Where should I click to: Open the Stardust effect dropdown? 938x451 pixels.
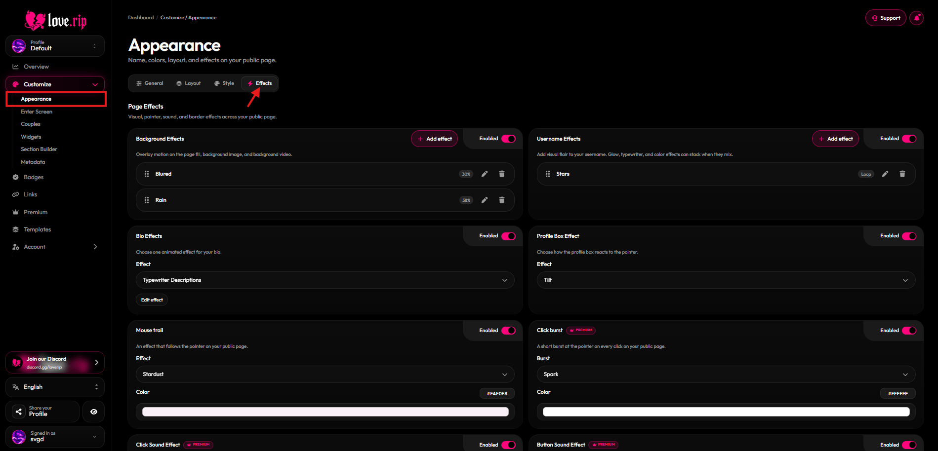click(x=325, y=374)
